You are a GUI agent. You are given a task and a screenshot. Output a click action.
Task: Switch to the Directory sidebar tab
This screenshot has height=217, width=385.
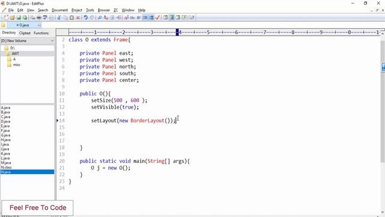9,33
